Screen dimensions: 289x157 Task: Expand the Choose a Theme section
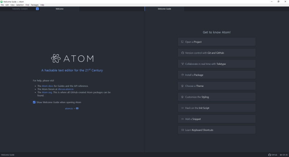coord(216,86)
